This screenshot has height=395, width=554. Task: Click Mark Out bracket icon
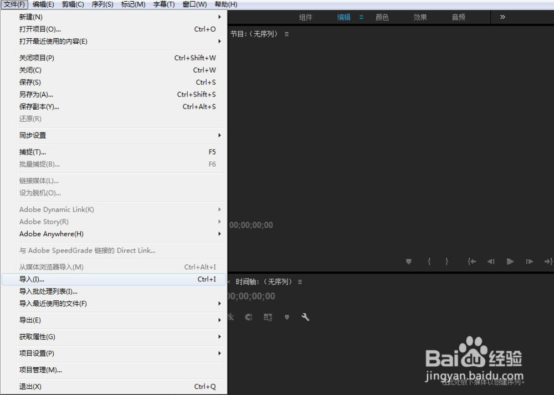pos(447,261)
